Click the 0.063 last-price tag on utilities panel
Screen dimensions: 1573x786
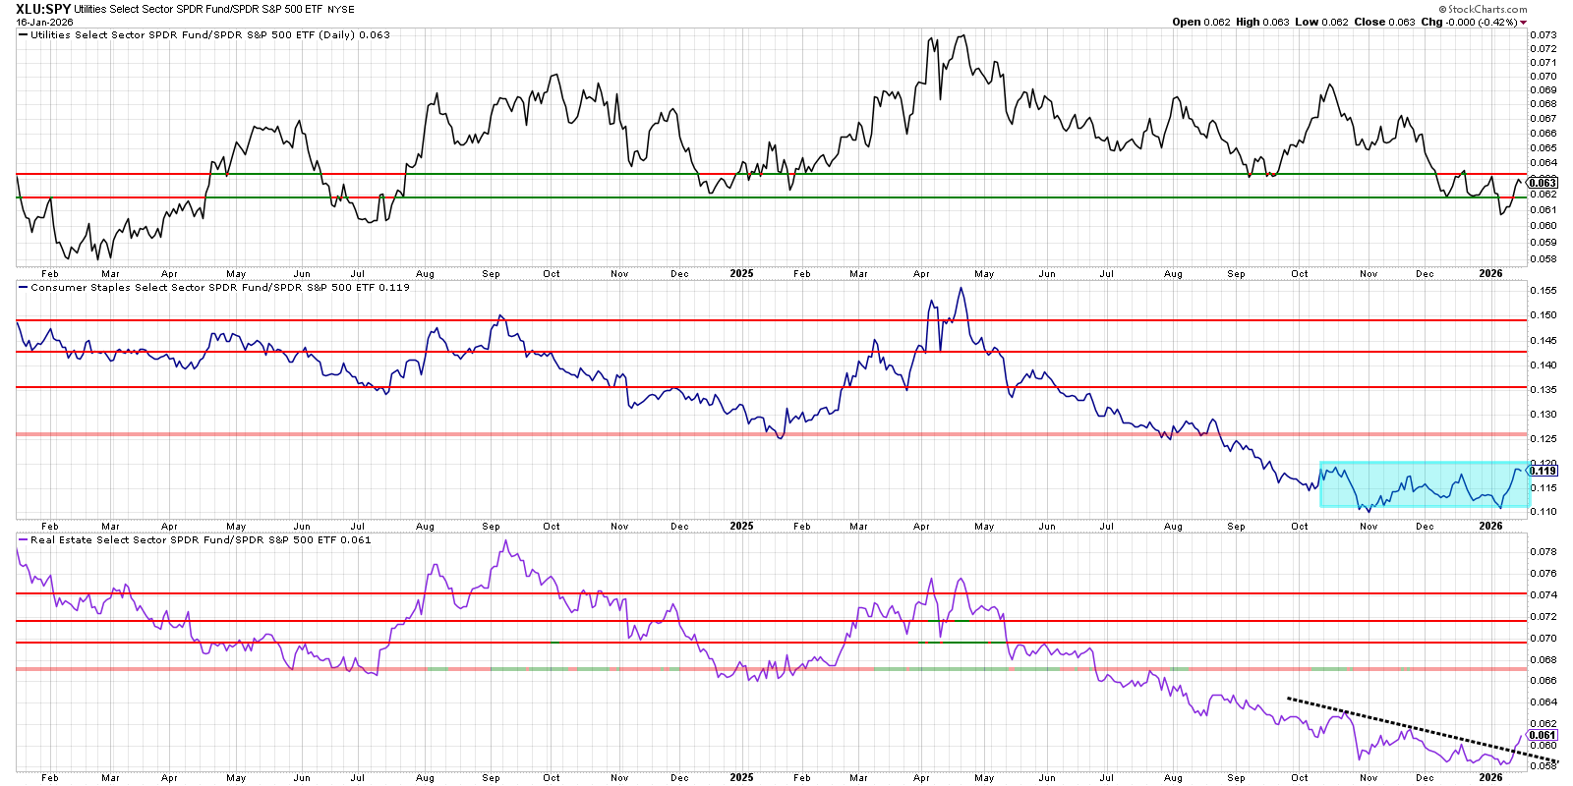coord(1544,183)
